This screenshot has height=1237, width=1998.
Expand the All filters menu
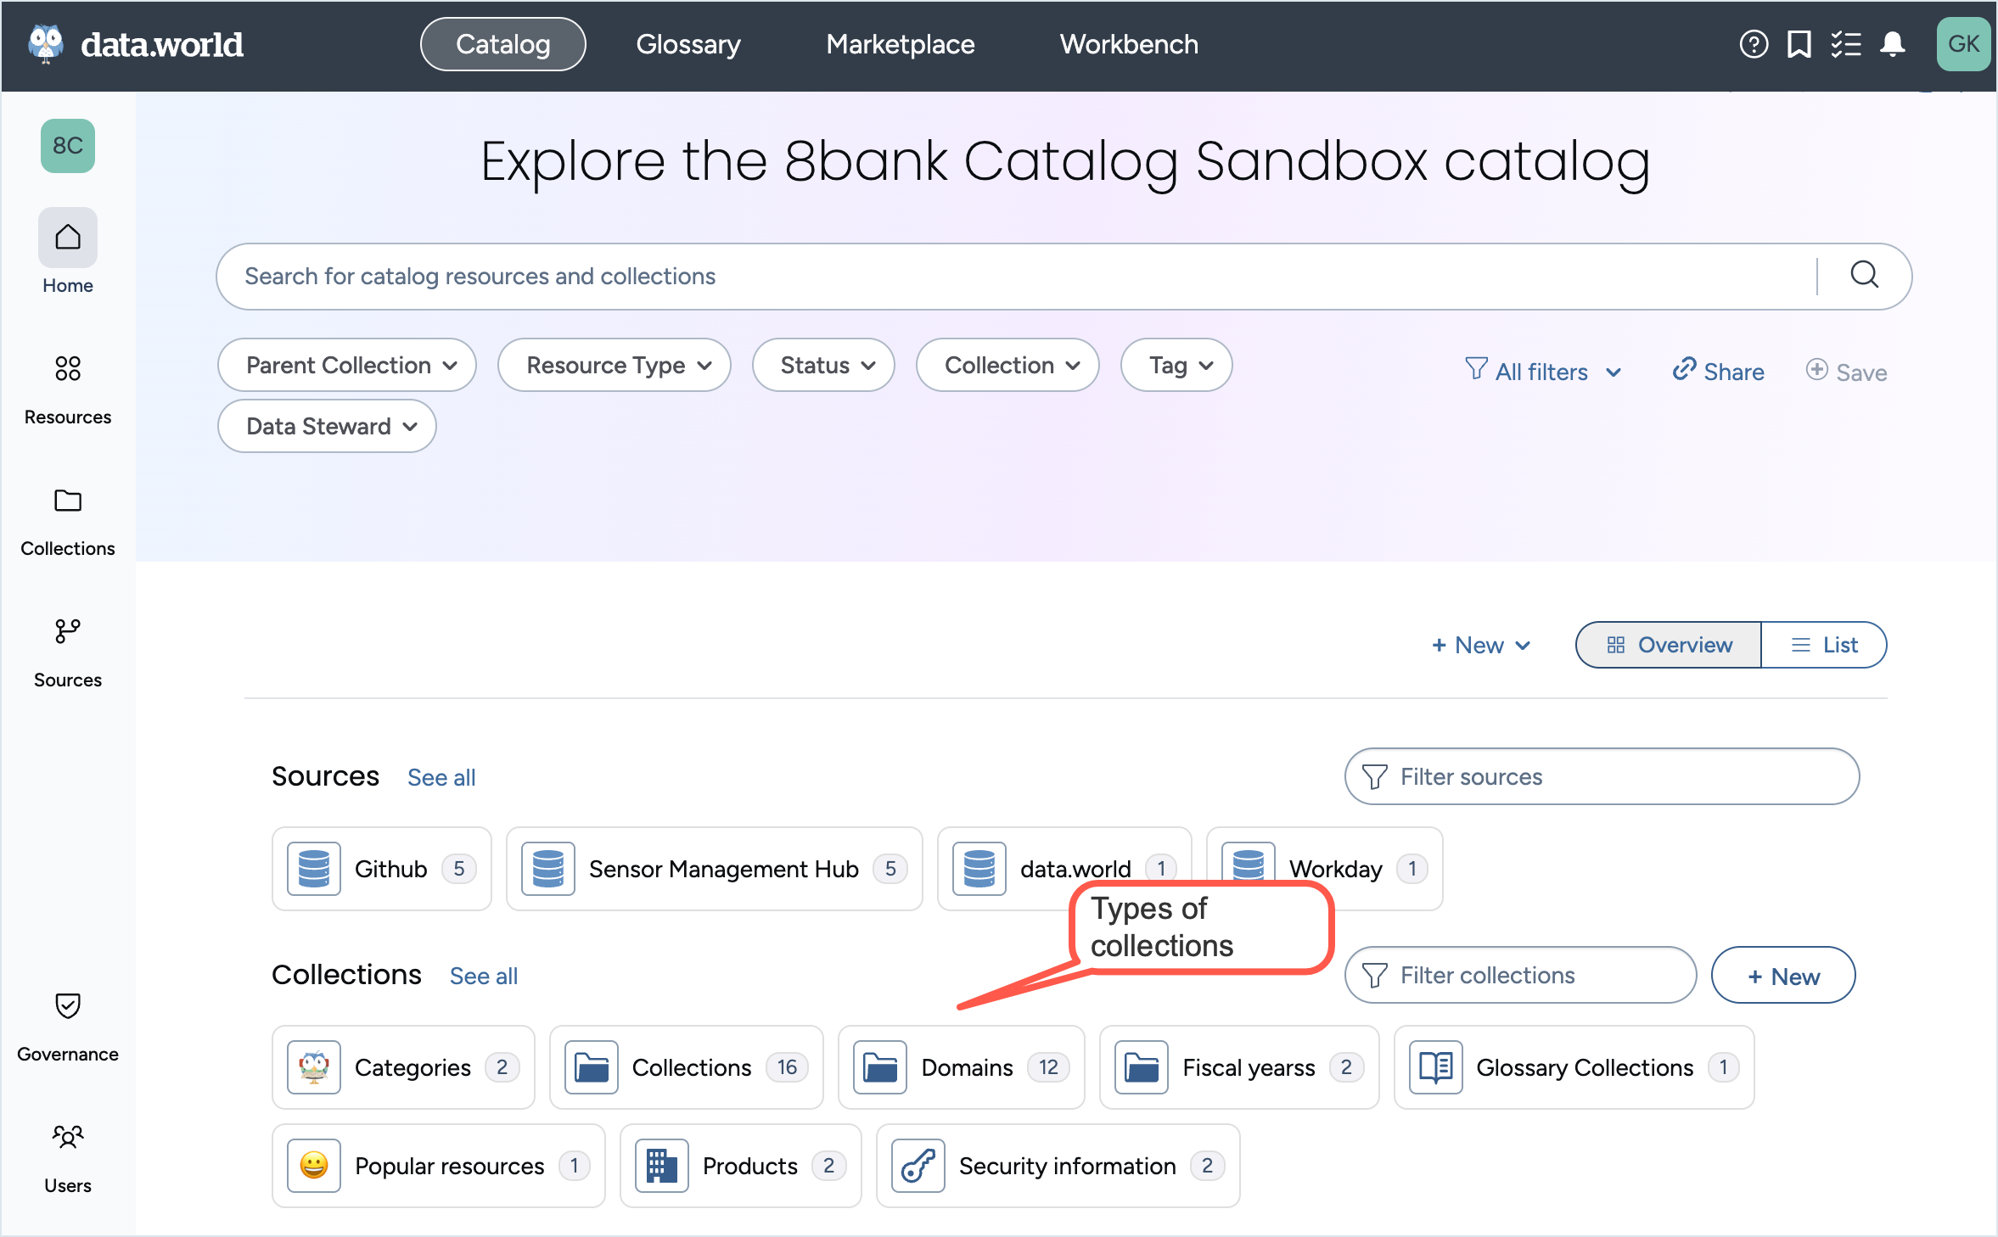click(1542, 372)
